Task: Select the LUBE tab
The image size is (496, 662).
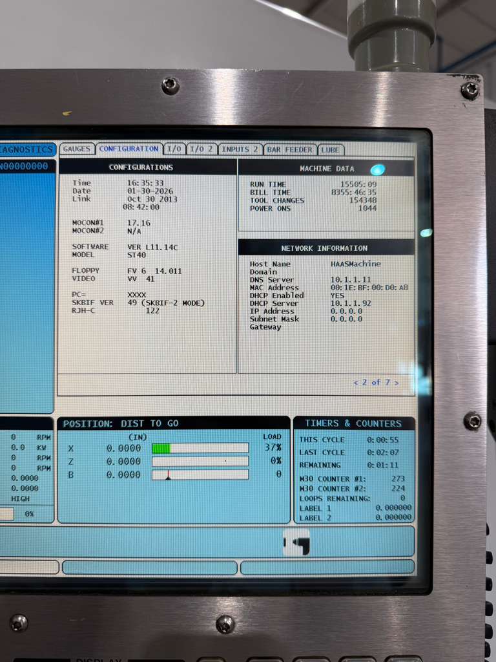Action: coord(331,149)
